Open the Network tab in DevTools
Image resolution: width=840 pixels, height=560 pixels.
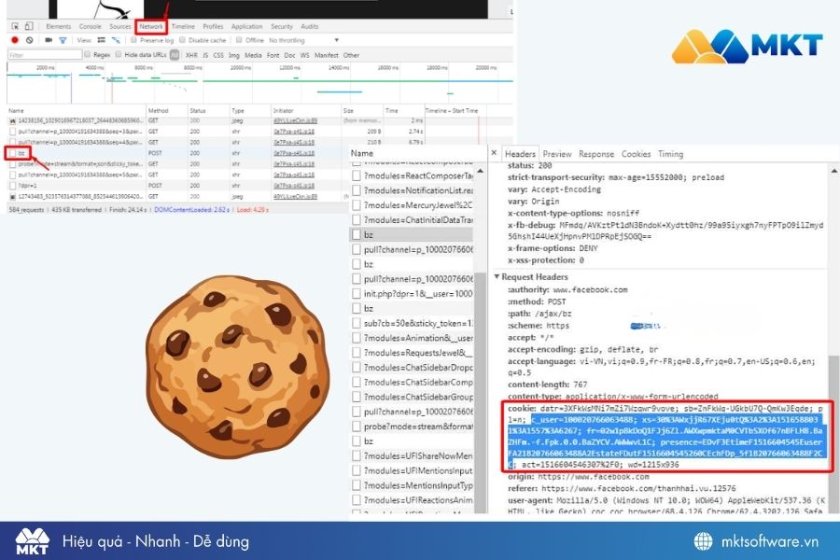tap(150, 27)
